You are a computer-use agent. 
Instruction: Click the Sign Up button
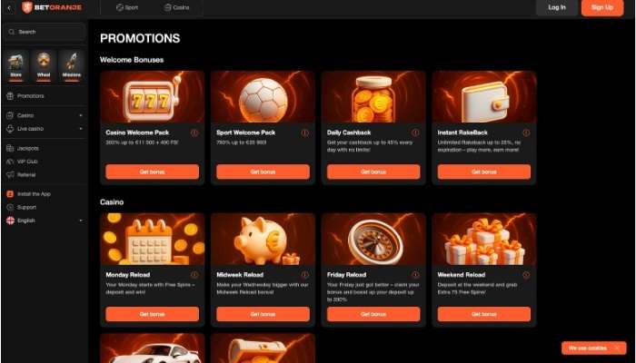pyautogui.click(x=601, y=7)
